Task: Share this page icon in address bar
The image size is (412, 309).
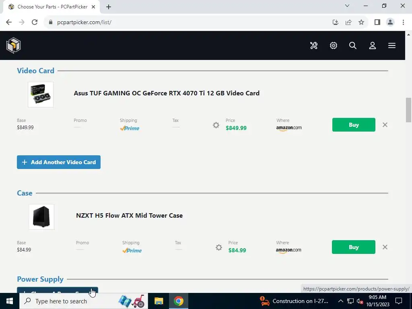Action: 348,23
